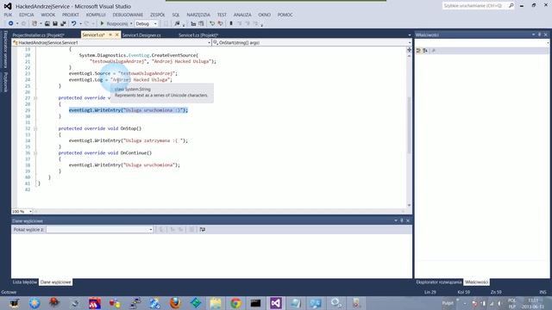The height and width of the screenshot is (310, 552).
Task: Collapse the OnStart method outline
Action: click(35, 98)
